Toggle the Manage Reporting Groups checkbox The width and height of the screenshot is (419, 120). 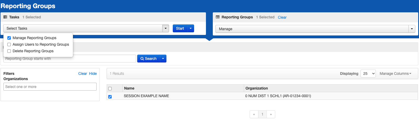tap(9, 38)
